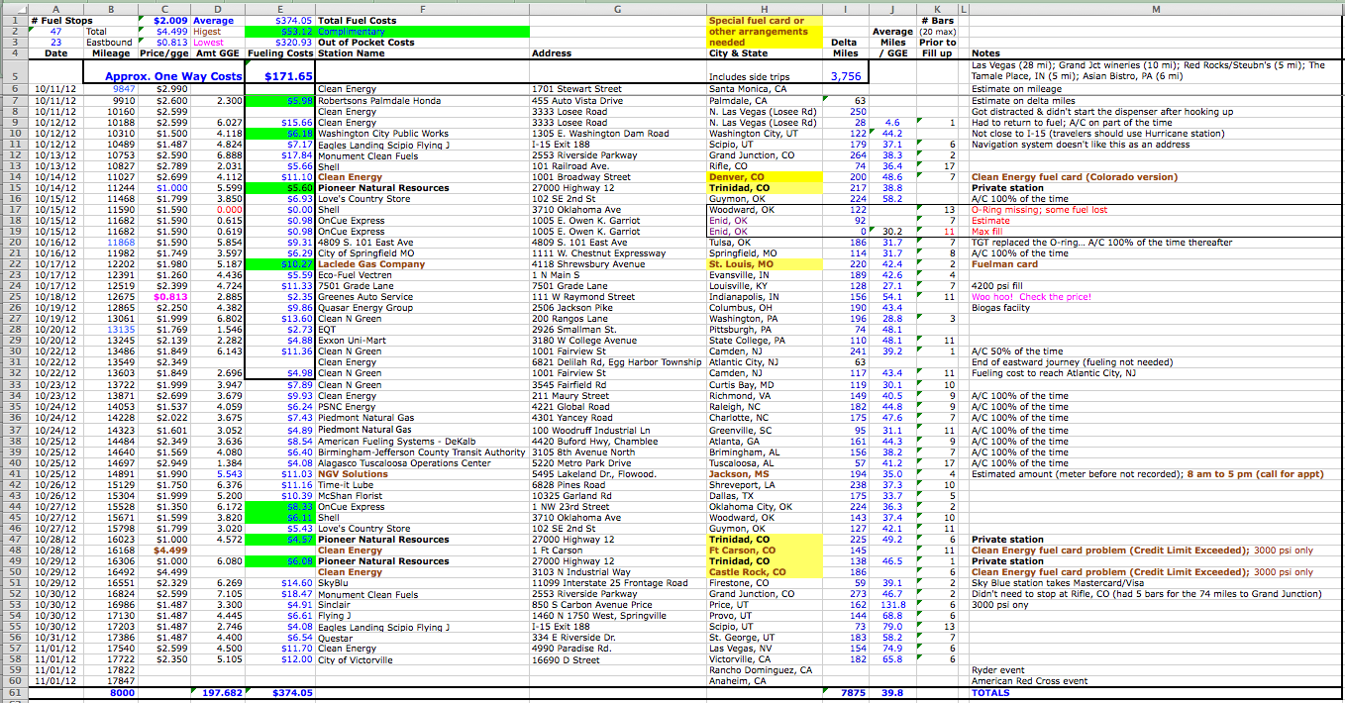Click the 'Station Name' header cell
The image size is (1345, 703).
point(352,53)
